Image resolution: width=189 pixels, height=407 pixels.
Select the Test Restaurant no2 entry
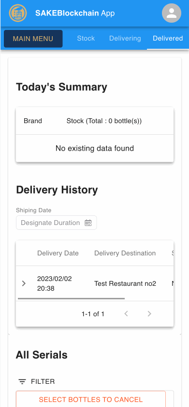pyautogui.click(x=125, y=283)
